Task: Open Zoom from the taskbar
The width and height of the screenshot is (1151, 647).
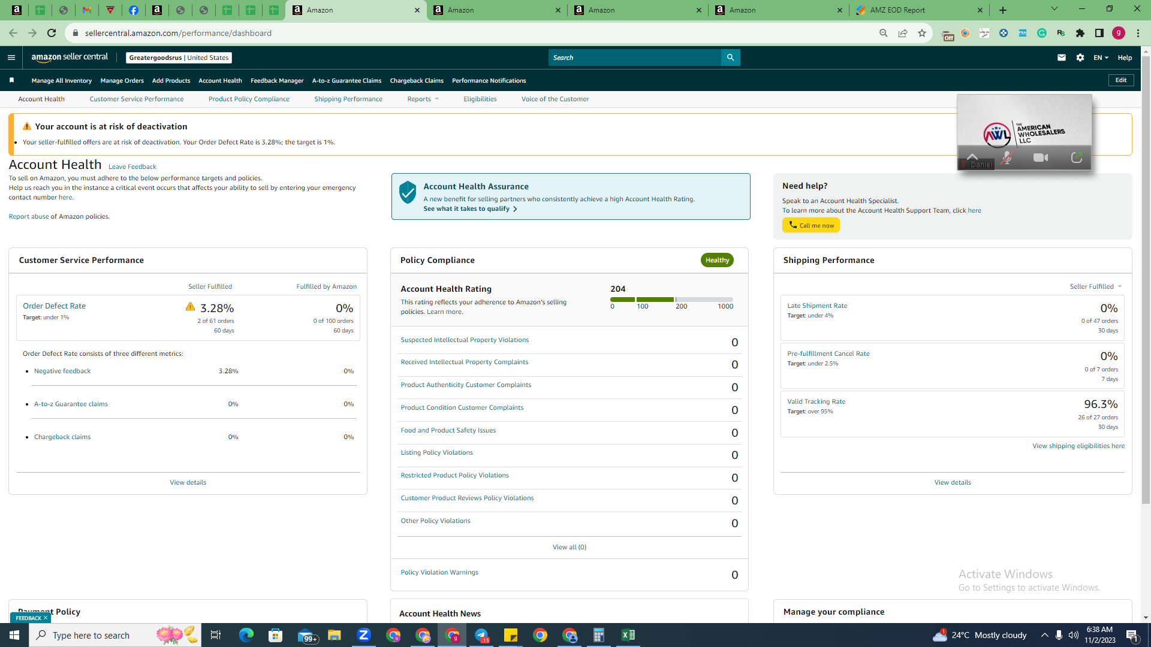Action: (x=364, y=635)
